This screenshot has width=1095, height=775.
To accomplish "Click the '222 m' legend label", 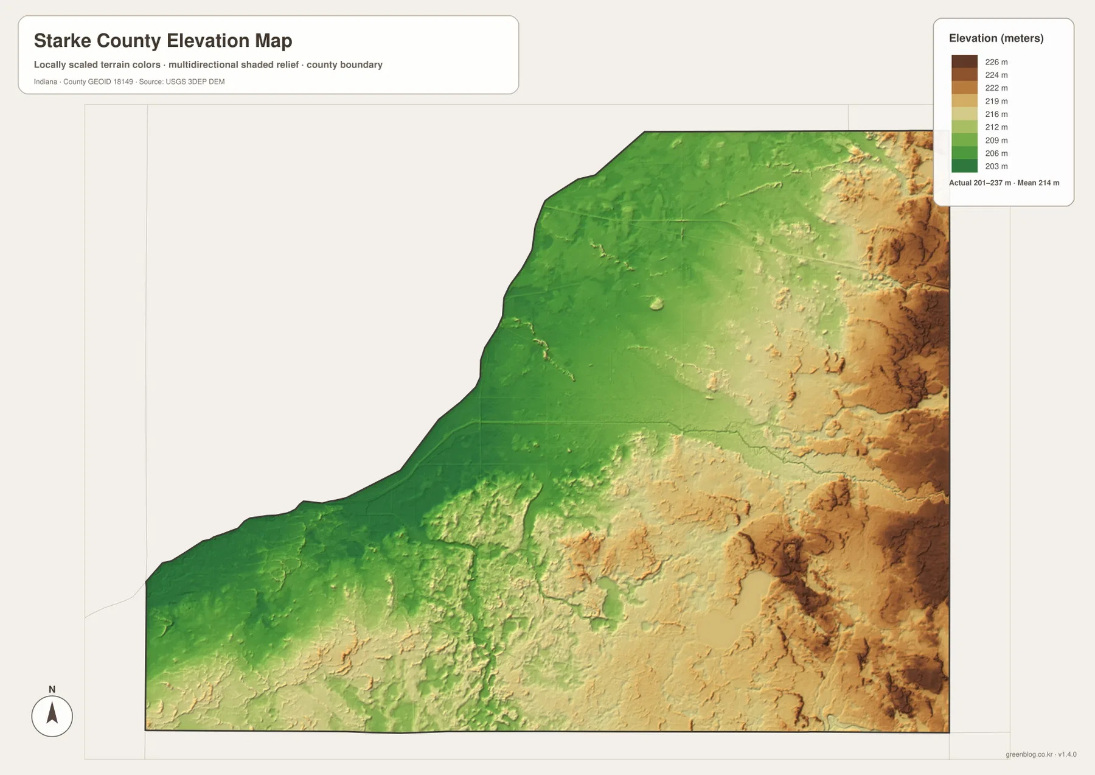I will point(996,88).
